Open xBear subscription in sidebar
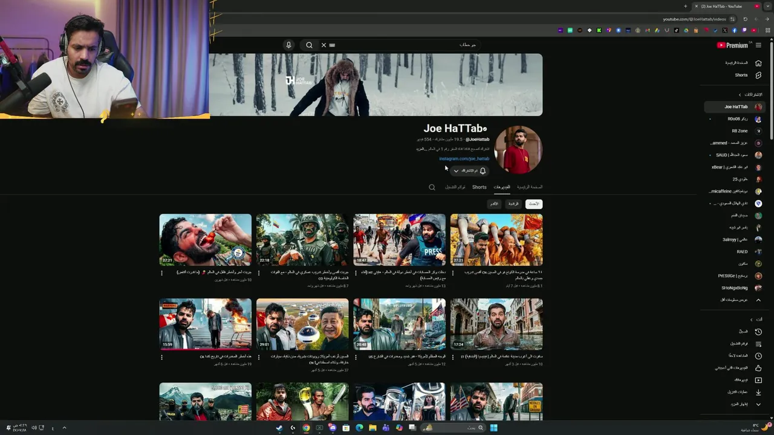 tap(734, 167)
